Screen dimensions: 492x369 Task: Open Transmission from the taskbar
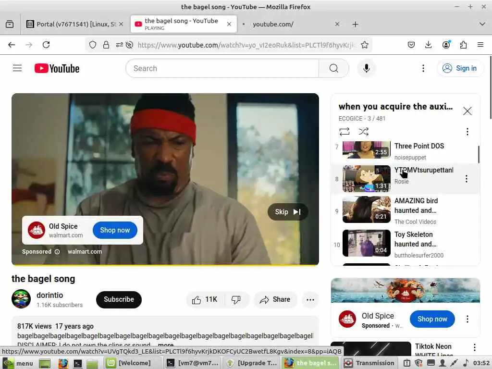click(369, 363)
